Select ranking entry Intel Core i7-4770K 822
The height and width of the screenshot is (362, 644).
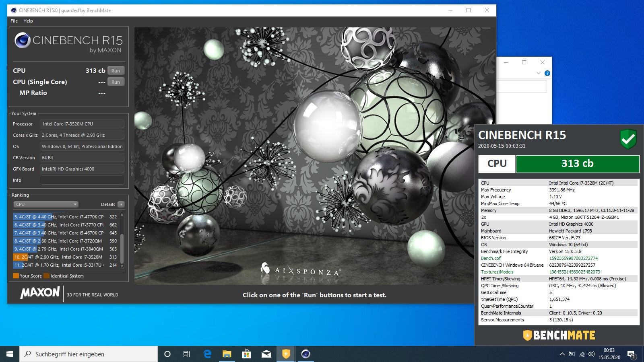[x=66, y=217]
